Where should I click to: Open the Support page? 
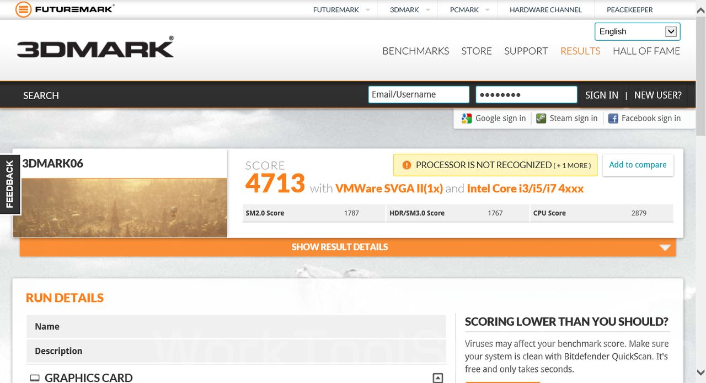click(526, 51)
